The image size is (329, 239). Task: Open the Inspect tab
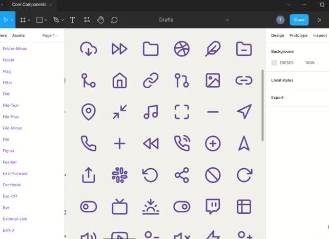click(320, 36)
